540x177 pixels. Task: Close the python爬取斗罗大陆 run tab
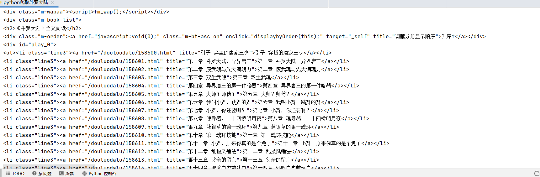point(53,3)
